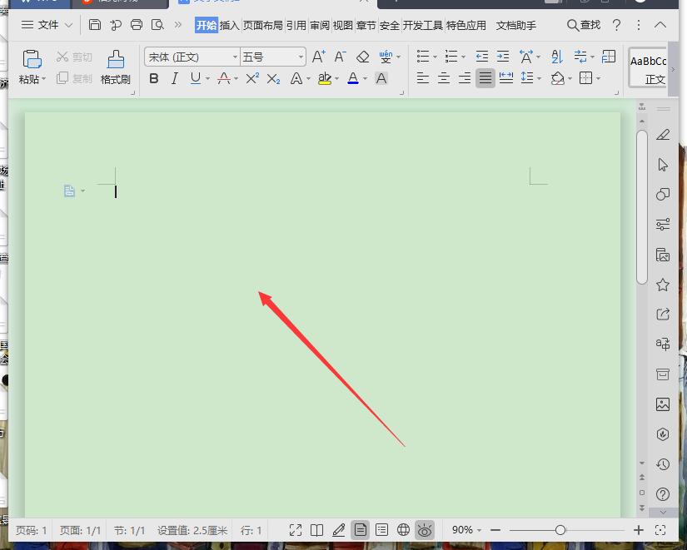Decrease font size with the A- icon

340,57
